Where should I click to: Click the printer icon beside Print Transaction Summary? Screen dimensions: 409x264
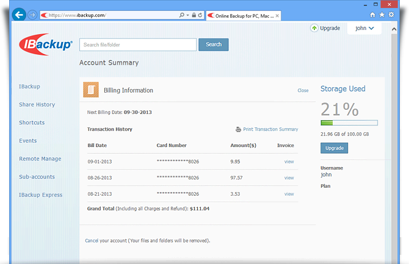[x=239, y=129]
